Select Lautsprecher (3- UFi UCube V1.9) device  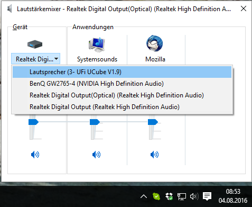pos(122,72)
